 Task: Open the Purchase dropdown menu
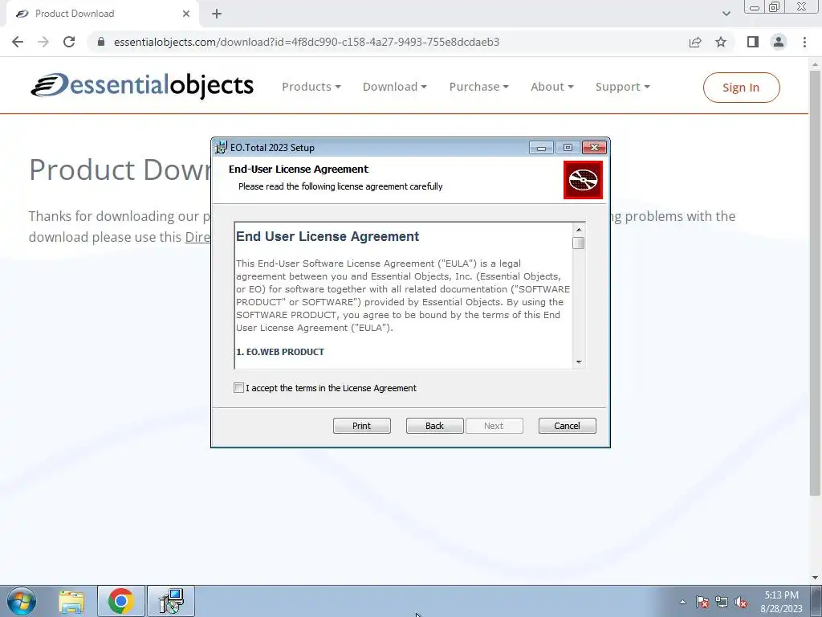(478, 87)
